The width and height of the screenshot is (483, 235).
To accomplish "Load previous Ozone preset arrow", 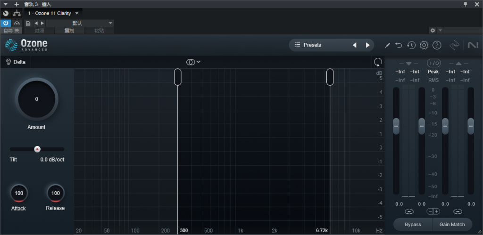I will pyautogui.click(x=355, y=45).
